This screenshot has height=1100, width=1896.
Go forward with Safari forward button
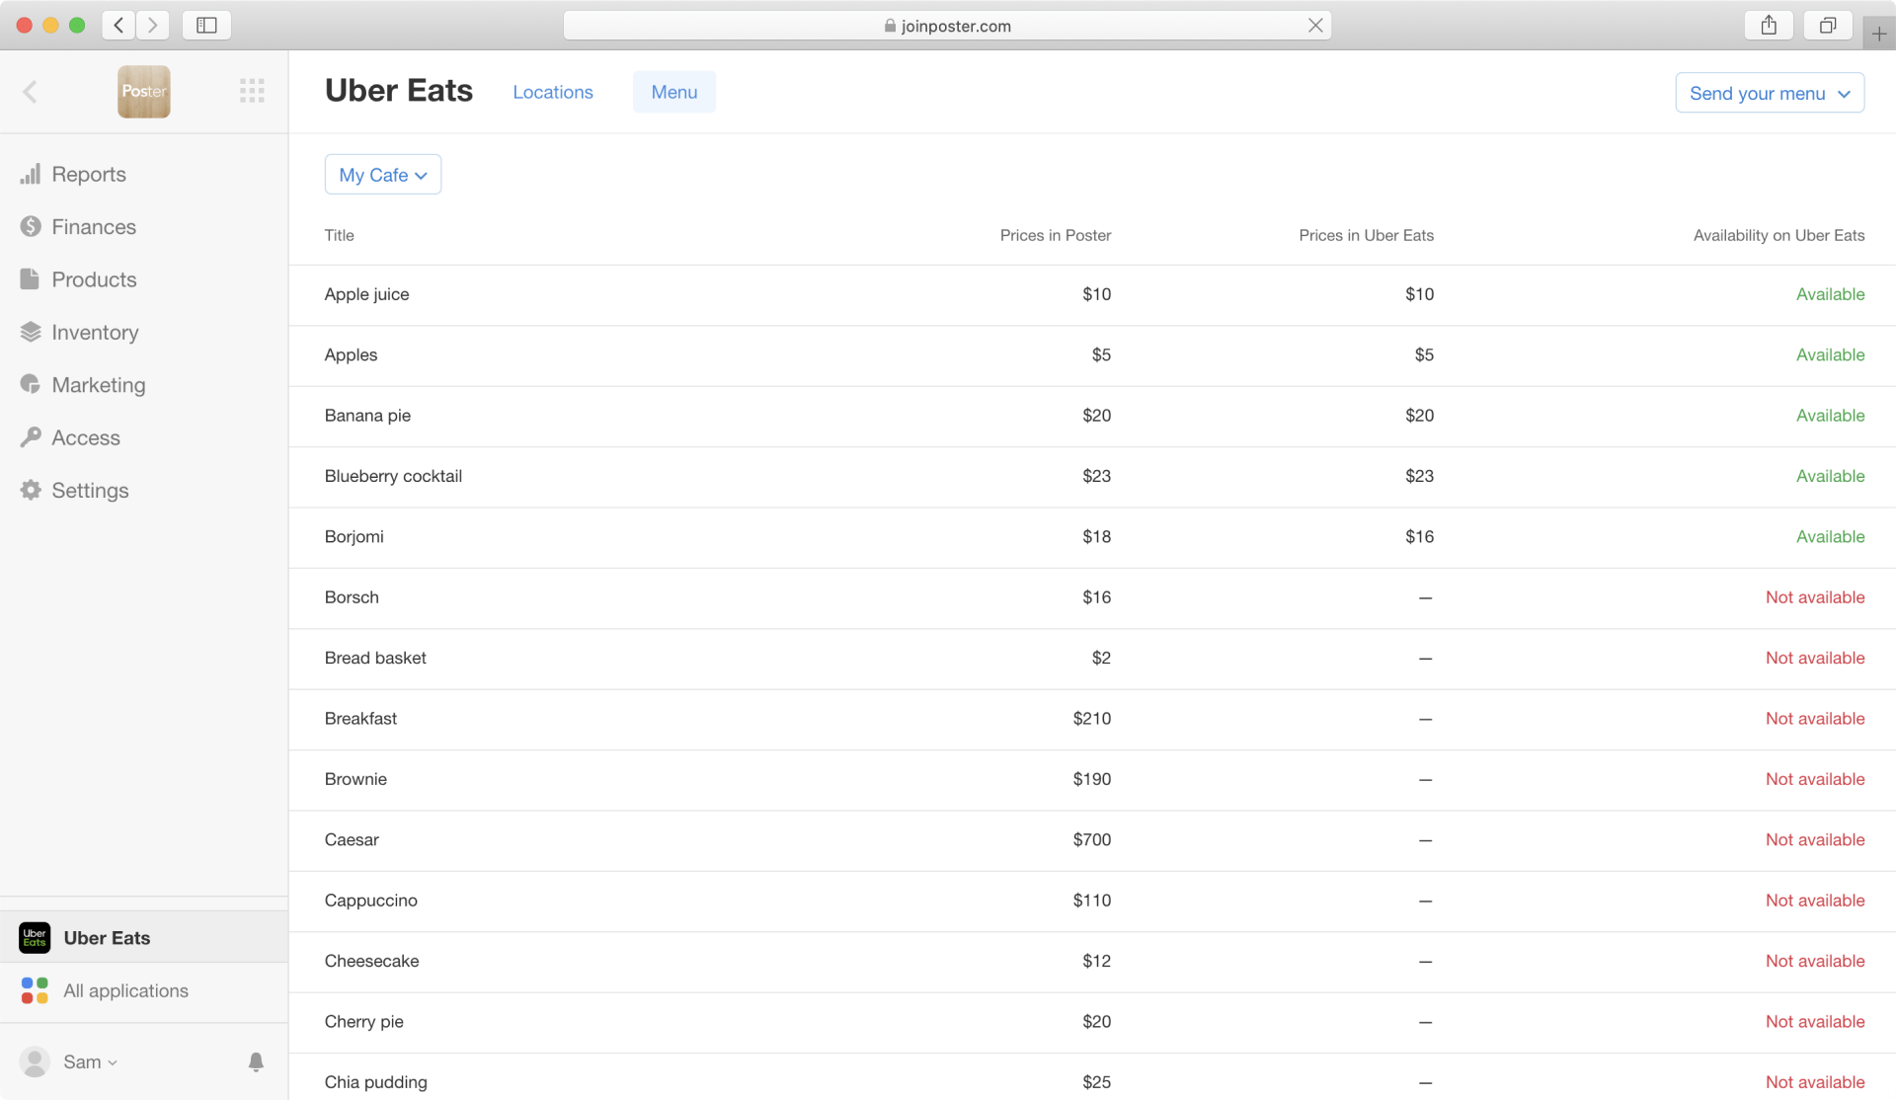click(x=153, y=26)
